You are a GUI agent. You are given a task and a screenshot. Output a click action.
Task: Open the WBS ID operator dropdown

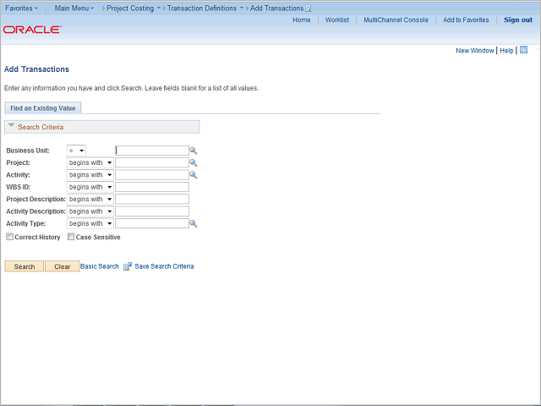pyautogui.click(x=90, y=187)
